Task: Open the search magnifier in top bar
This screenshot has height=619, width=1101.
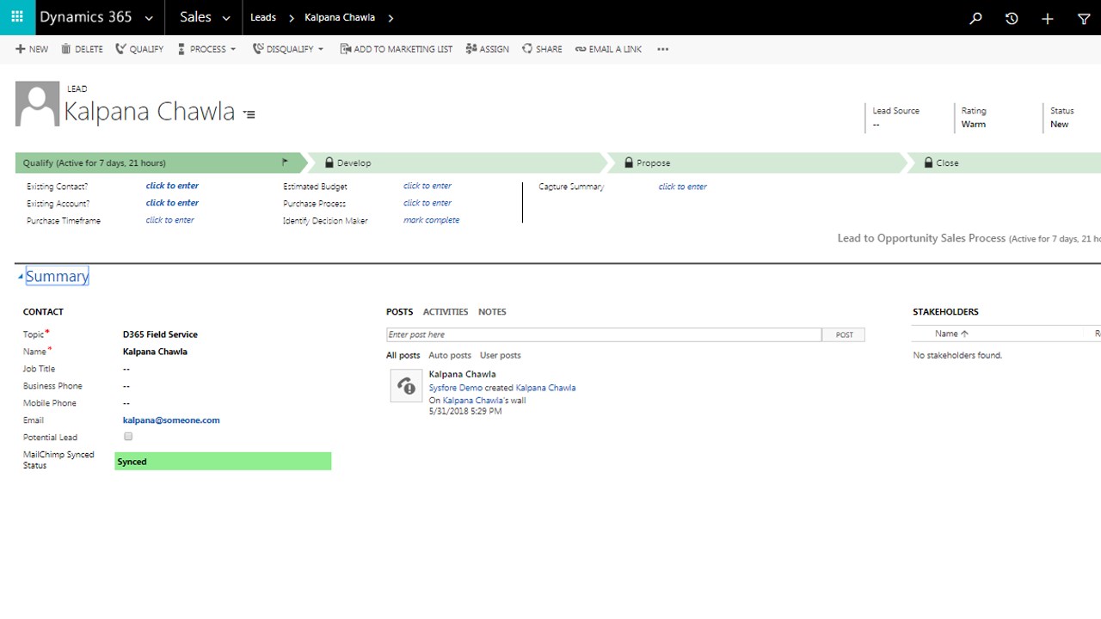Action: (975, 18)
